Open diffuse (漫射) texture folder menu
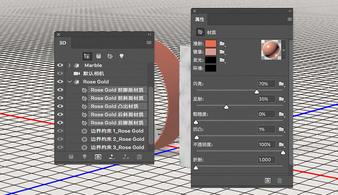The width and height of the screenshot is (338, 195). click(222, 44)
